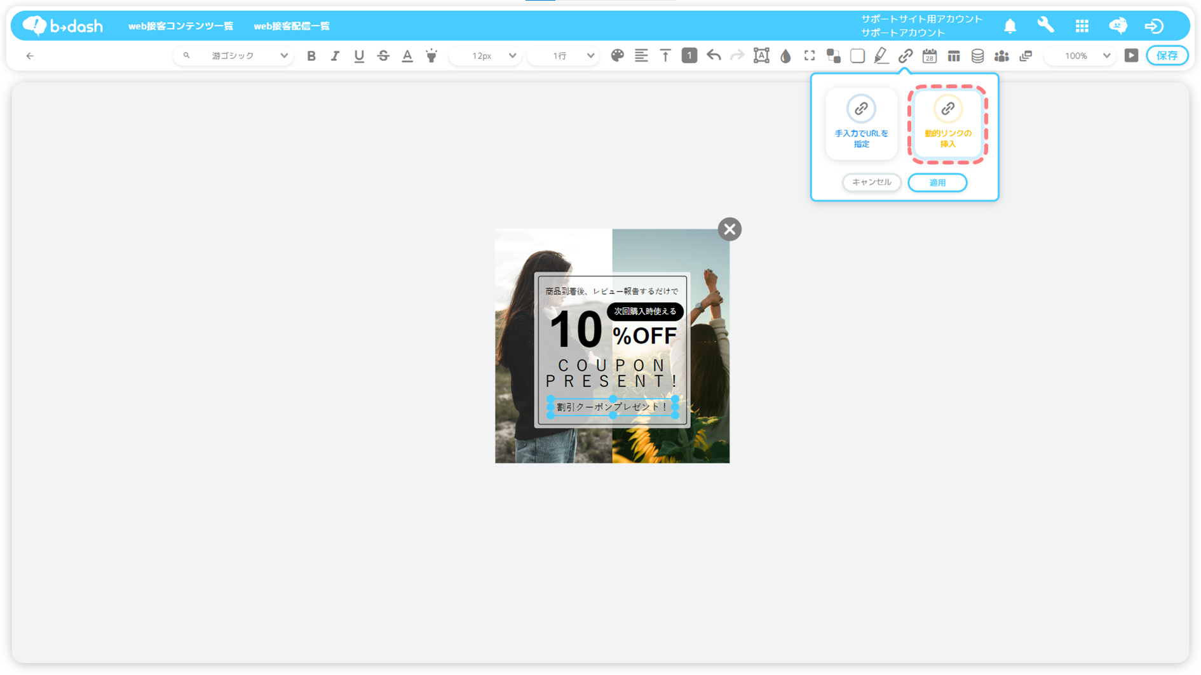
Task: Toggle italic text style
Action: point(335,56)
